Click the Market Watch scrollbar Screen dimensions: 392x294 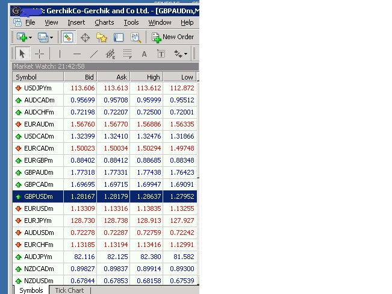click(198, 178)
